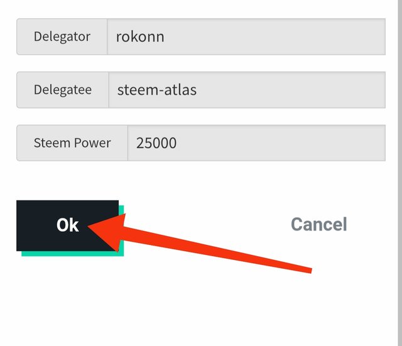Screen dimensions: 402x346
Task: Click the Delegator label
Action: (62, 36)
